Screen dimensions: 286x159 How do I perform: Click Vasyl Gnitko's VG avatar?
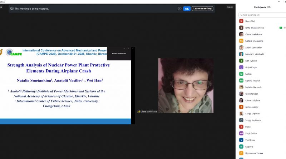tap(241, 133)
